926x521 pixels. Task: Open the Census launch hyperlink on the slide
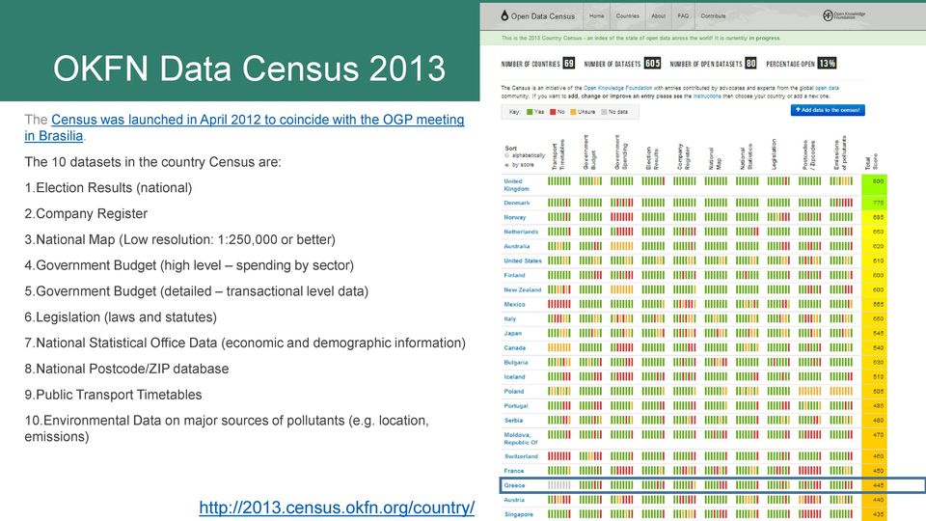click(x=244, y=127)
